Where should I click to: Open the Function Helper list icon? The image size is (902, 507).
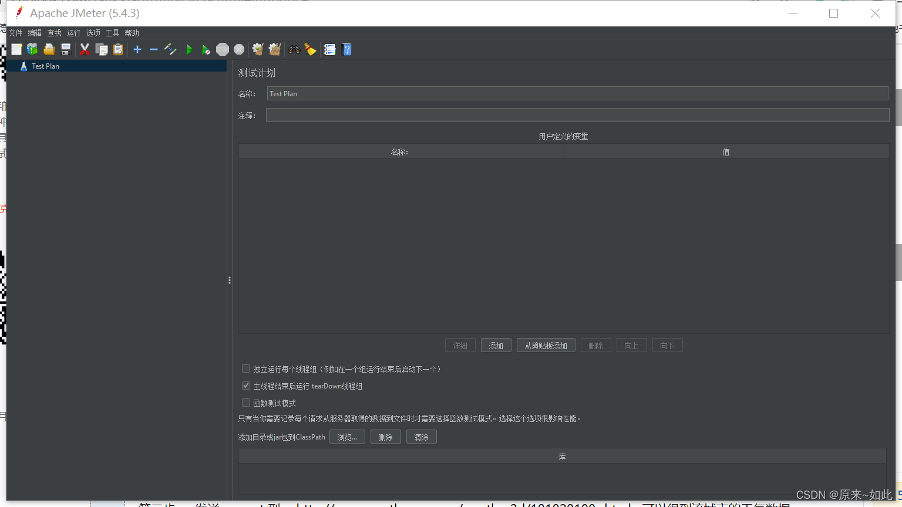(330, 49)
